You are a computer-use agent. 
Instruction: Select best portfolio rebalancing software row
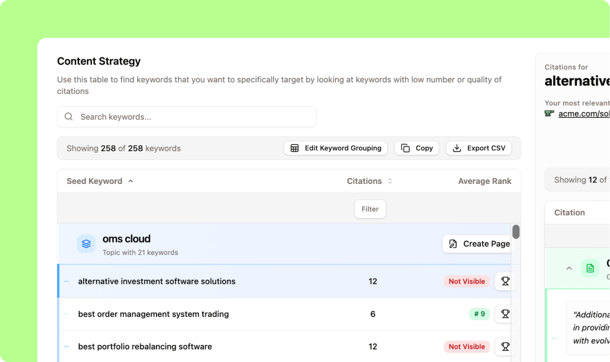[x=290, y=346]
